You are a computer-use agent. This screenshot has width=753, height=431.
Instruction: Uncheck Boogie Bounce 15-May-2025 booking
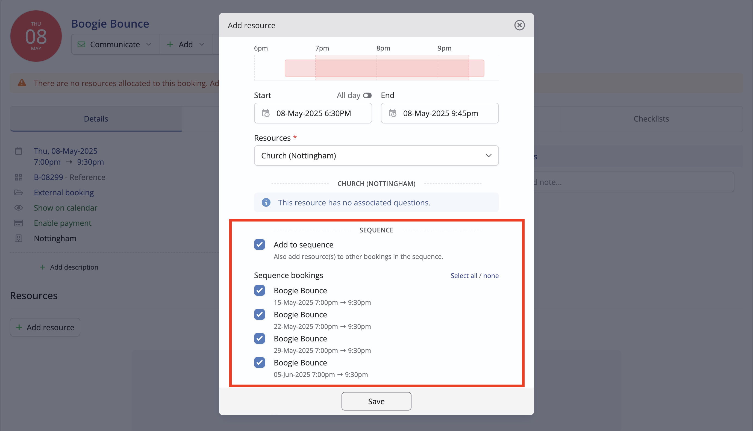[x=259, y=290]
